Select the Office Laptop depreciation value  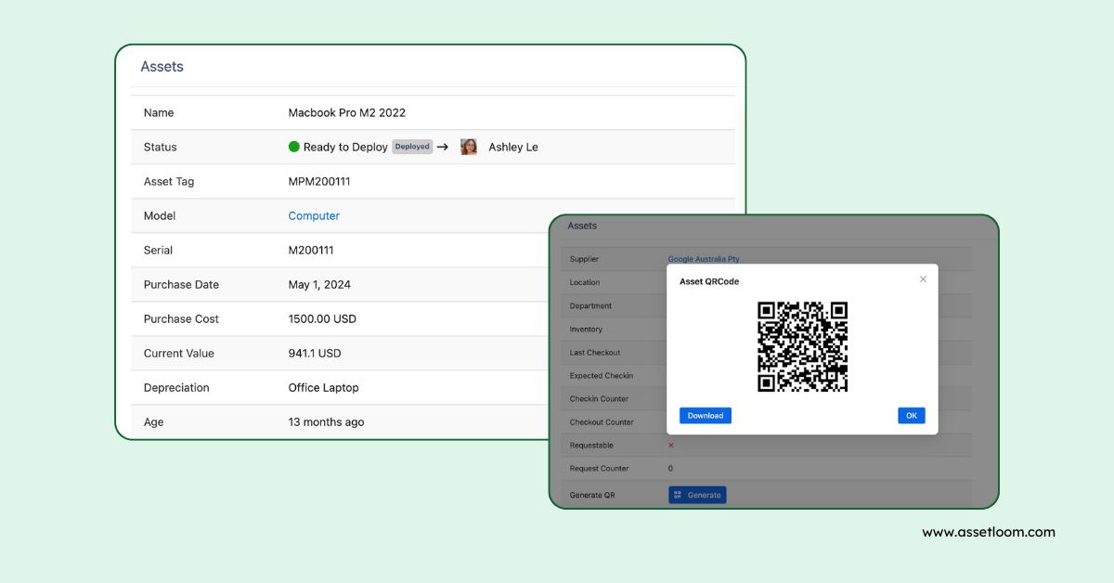tap(323, 387)
